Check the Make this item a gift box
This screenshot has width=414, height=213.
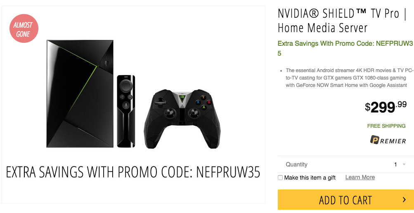(x=280, y=178)
